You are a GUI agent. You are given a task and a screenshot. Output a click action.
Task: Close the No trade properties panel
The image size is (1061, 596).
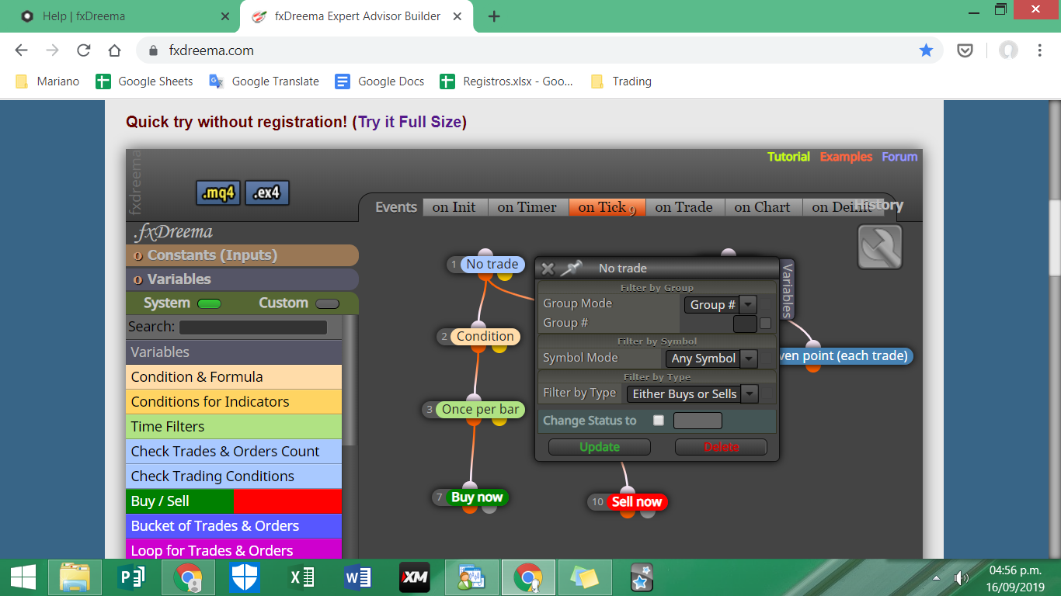[x=548, y=269]
